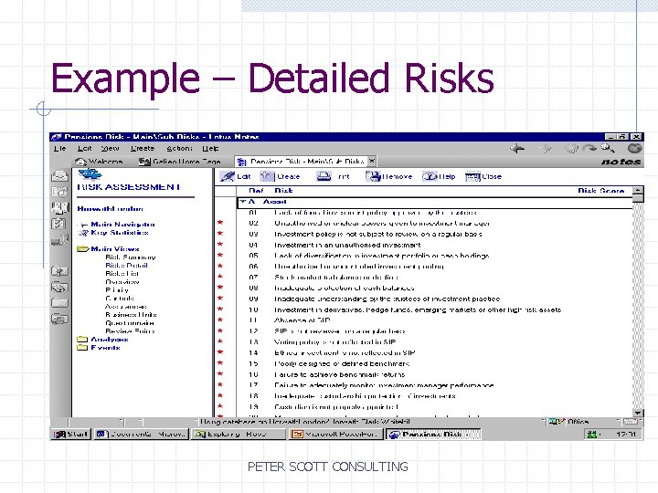The height and width of the screenshot is (493, 658).
Task: Select the Risks List view
Action: [x=122, y=273]
